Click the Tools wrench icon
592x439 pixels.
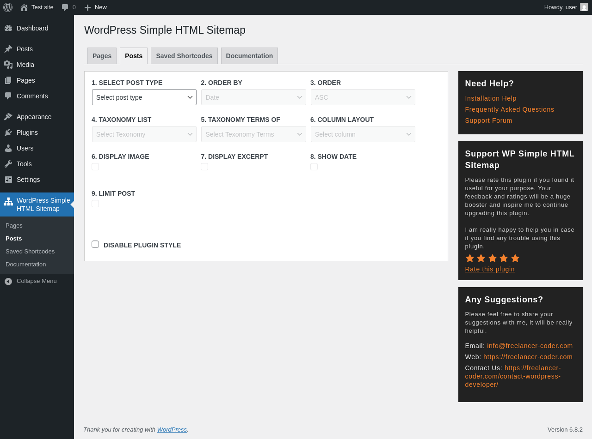point(8,164)
